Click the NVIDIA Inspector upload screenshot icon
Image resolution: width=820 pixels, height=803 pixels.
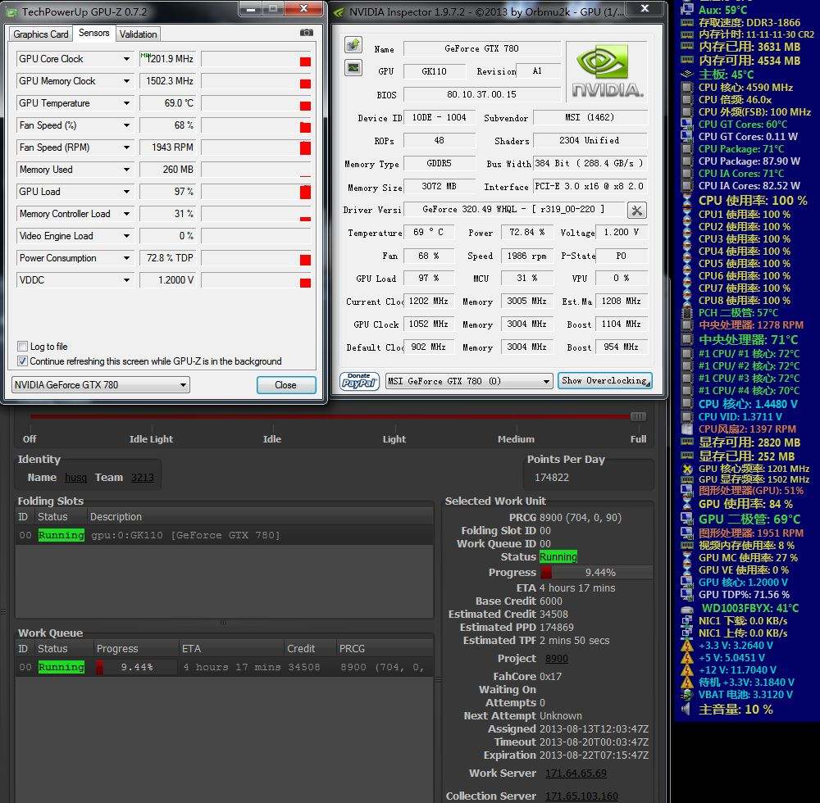(353, 45)
